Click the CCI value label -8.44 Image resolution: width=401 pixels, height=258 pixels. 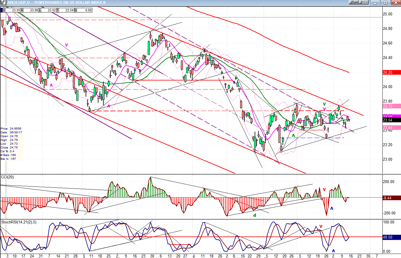pos(391,198)
